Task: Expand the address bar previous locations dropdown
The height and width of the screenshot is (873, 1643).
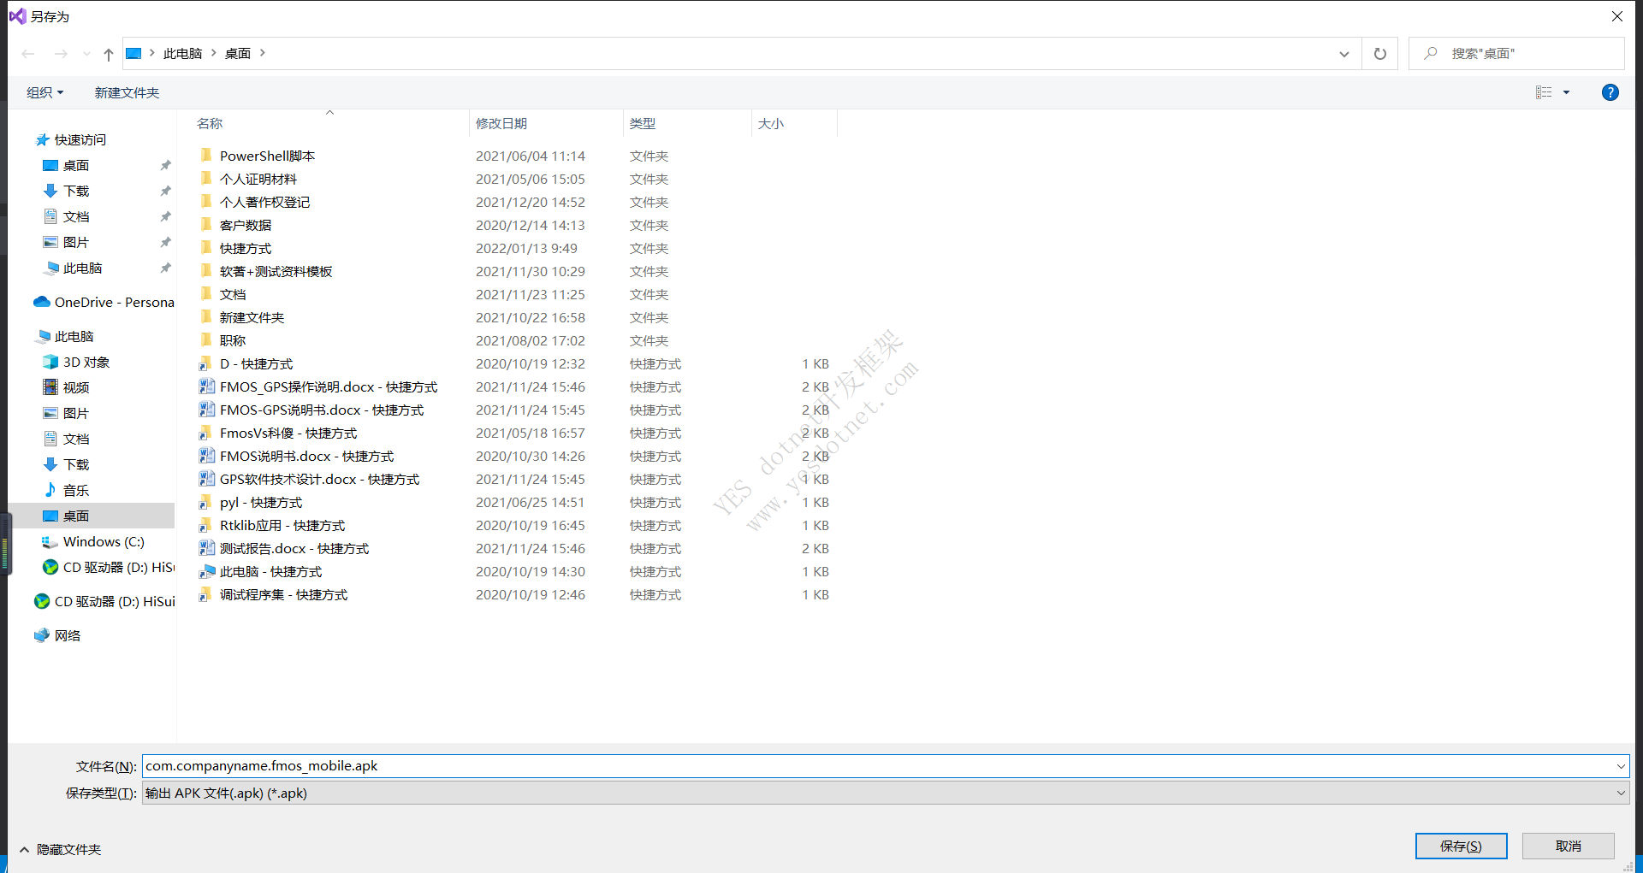Action: [1343, 54]
